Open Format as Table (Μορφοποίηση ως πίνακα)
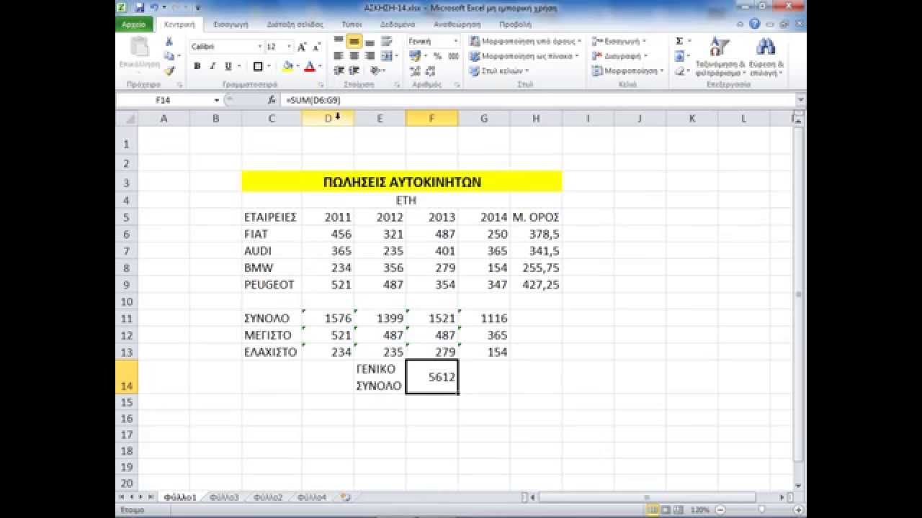Screen dimensions: 922x518 pos(524,56)
